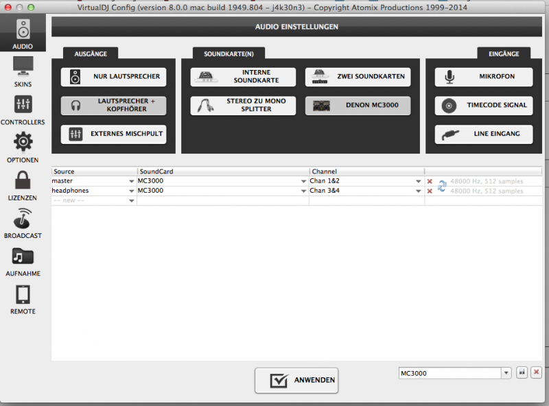Delete the master row with red X

430,181
